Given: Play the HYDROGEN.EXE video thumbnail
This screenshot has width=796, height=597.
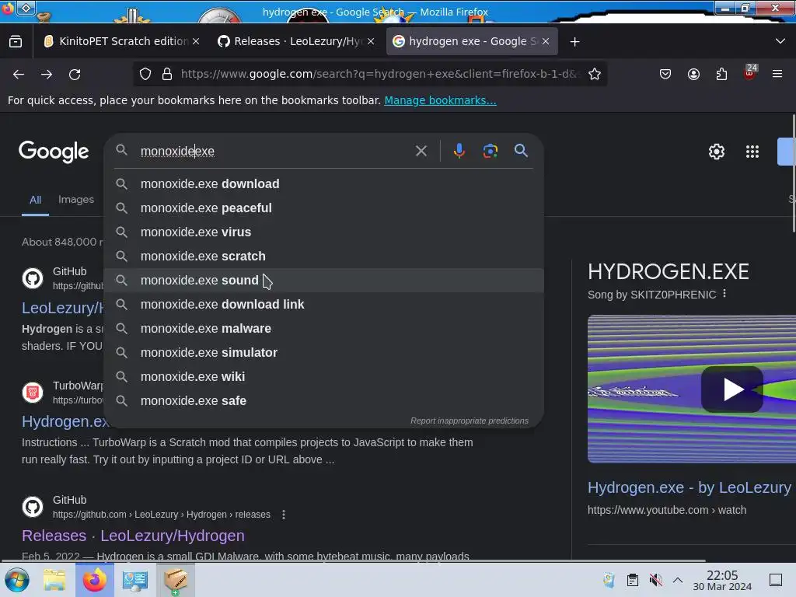Looking at the screenshot, I should pos(731,389).
